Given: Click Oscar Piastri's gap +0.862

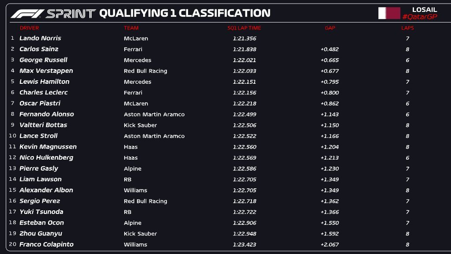Looking at the screenshot, I should tap(329, 104).
